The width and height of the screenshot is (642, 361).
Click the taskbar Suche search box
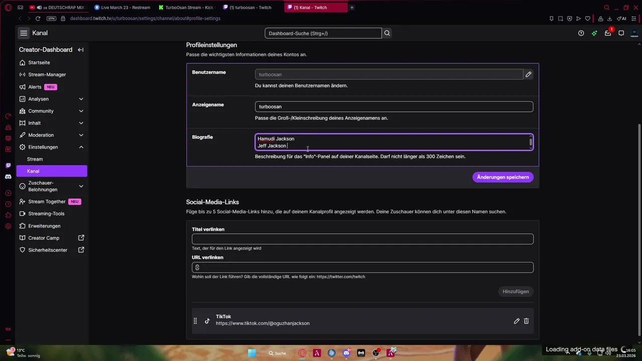(277, 353)
